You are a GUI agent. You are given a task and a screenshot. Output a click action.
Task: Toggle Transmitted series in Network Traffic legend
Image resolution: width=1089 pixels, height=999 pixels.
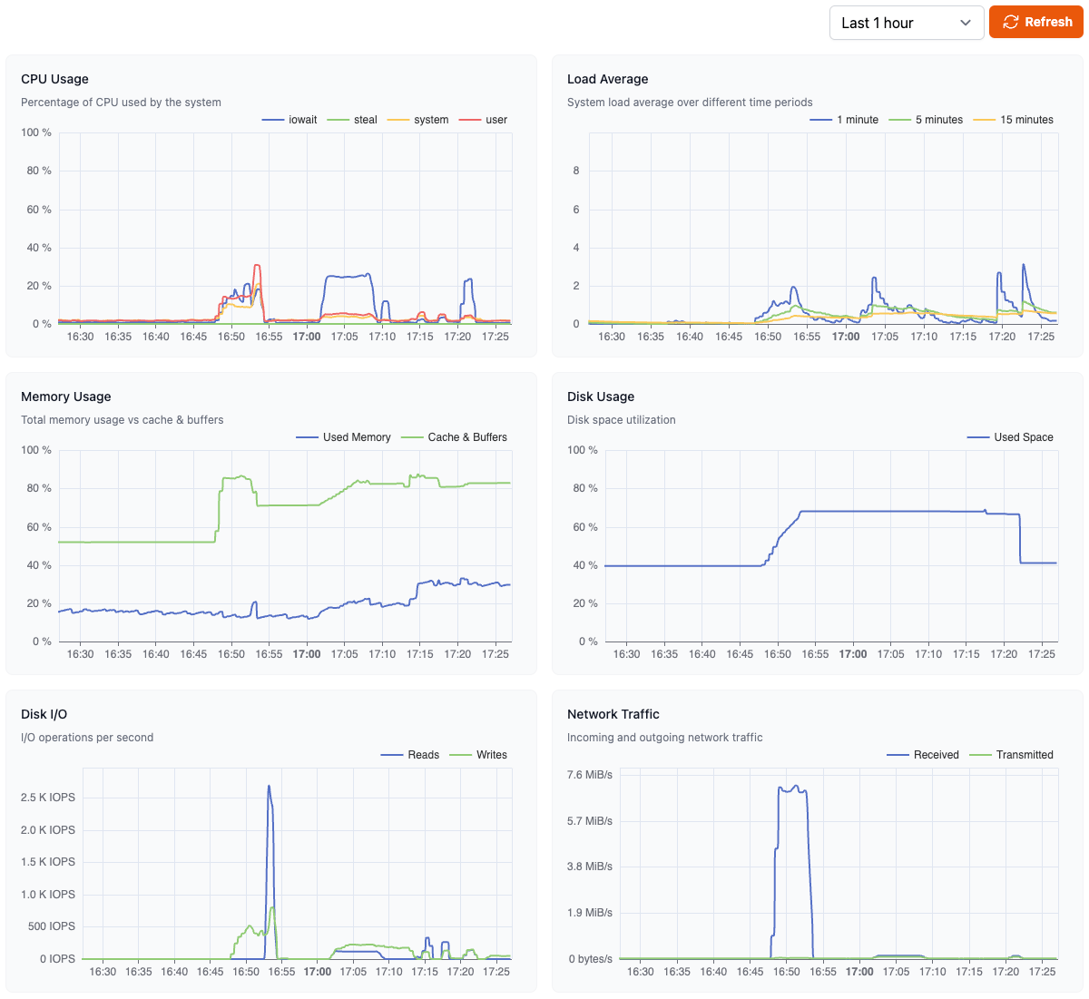[x=1011, y=755]
